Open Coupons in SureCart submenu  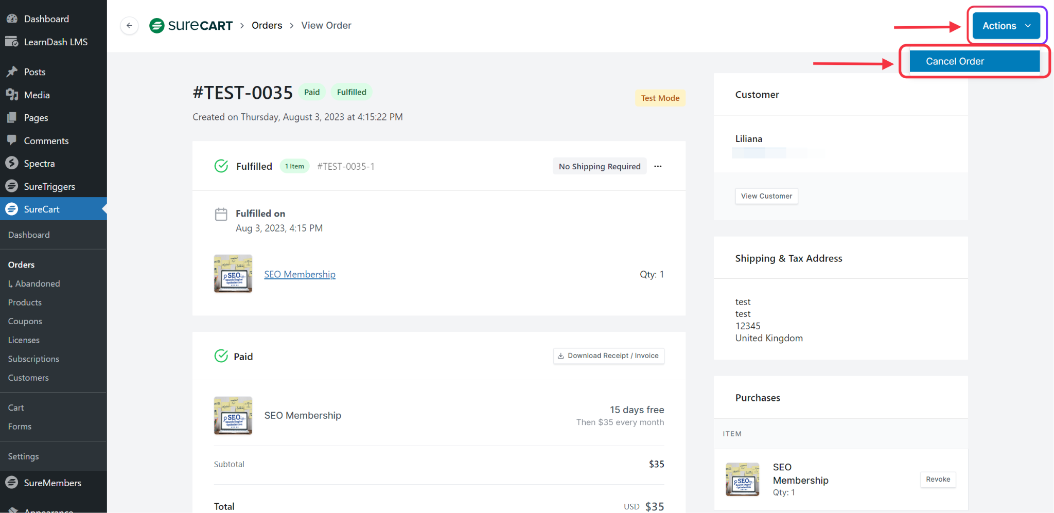point(25,321)
